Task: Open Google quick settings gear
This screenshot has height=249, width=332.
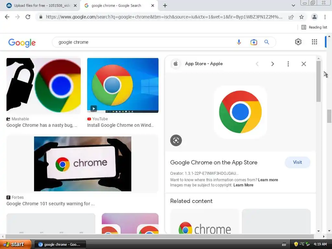Action: coord(298,42)
